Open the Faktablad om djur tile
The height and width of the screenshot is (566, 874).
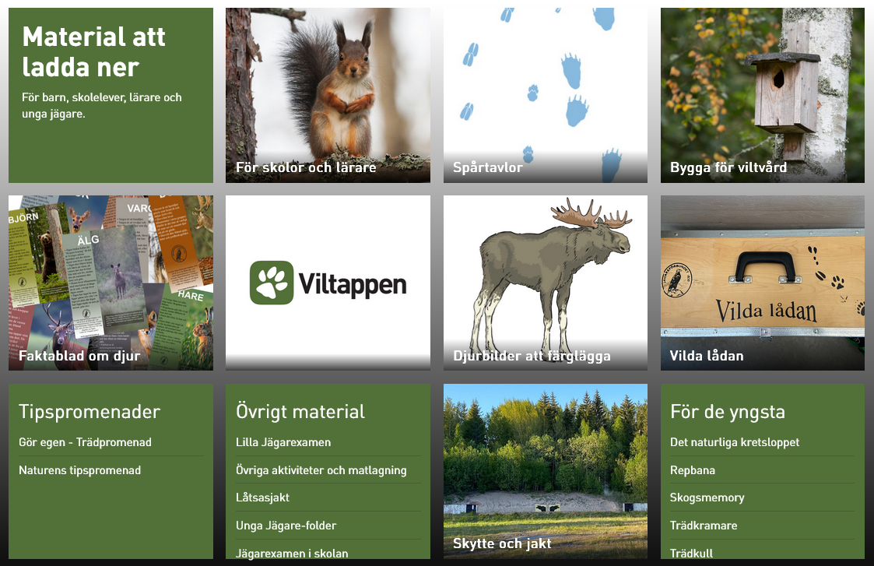click(111, 283)
